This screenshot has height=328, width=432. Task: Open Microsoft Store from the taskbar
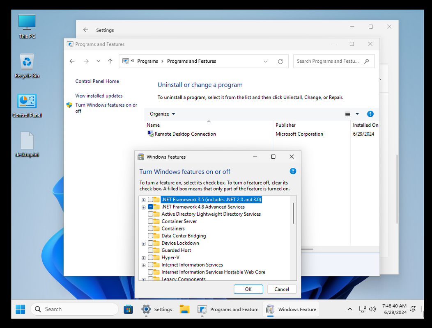(128, 309)
